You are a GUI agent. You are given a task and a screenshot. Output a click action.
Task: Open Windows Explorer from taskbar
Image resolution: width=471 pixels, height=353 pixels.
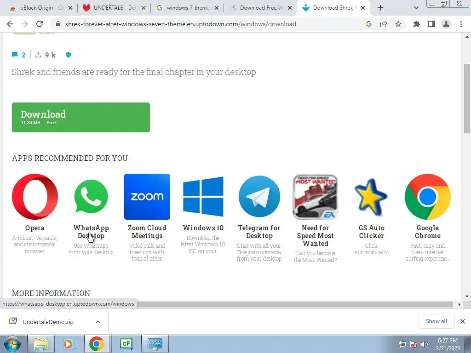(x=41, y=344)
